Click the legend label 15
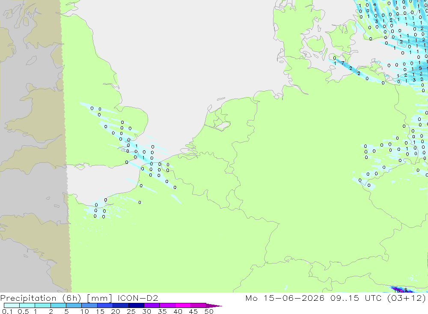The image size is (428, 314). [100, 311]
